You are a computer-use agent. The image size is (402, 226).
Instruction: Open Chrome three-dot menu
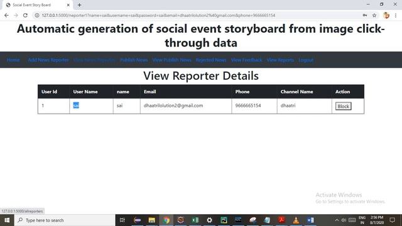click(x=396, y=15)
